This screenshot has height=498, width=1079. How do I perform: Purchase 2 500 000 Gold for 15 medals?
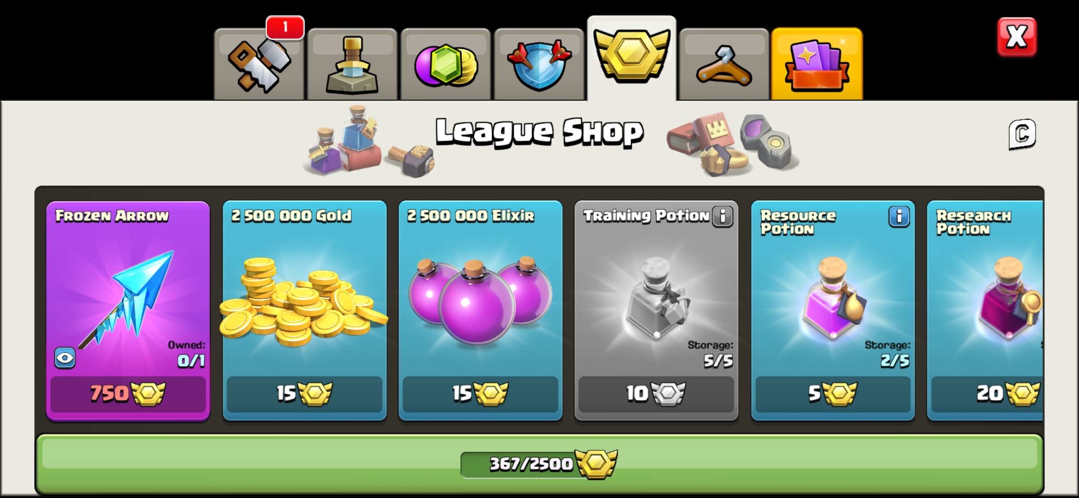pos(304,394)
